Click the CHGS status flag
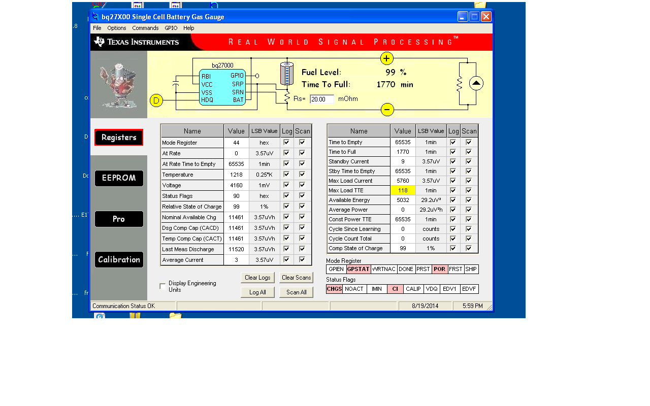Viewport: 650px width, 406px height. pos(334,289)
